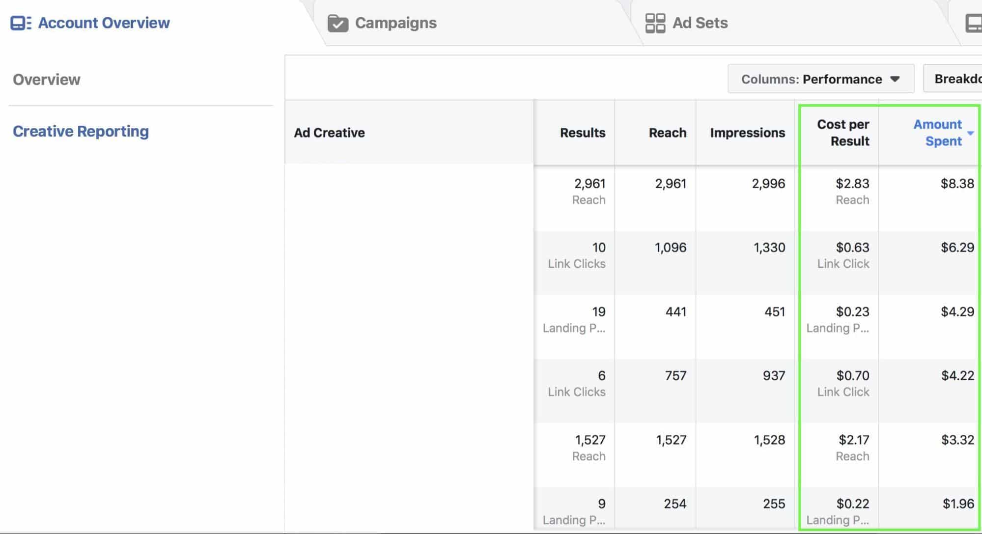Click the partially visible Ads tab icon
Screen dimensions: 982x534
click(x=975, y=22)
